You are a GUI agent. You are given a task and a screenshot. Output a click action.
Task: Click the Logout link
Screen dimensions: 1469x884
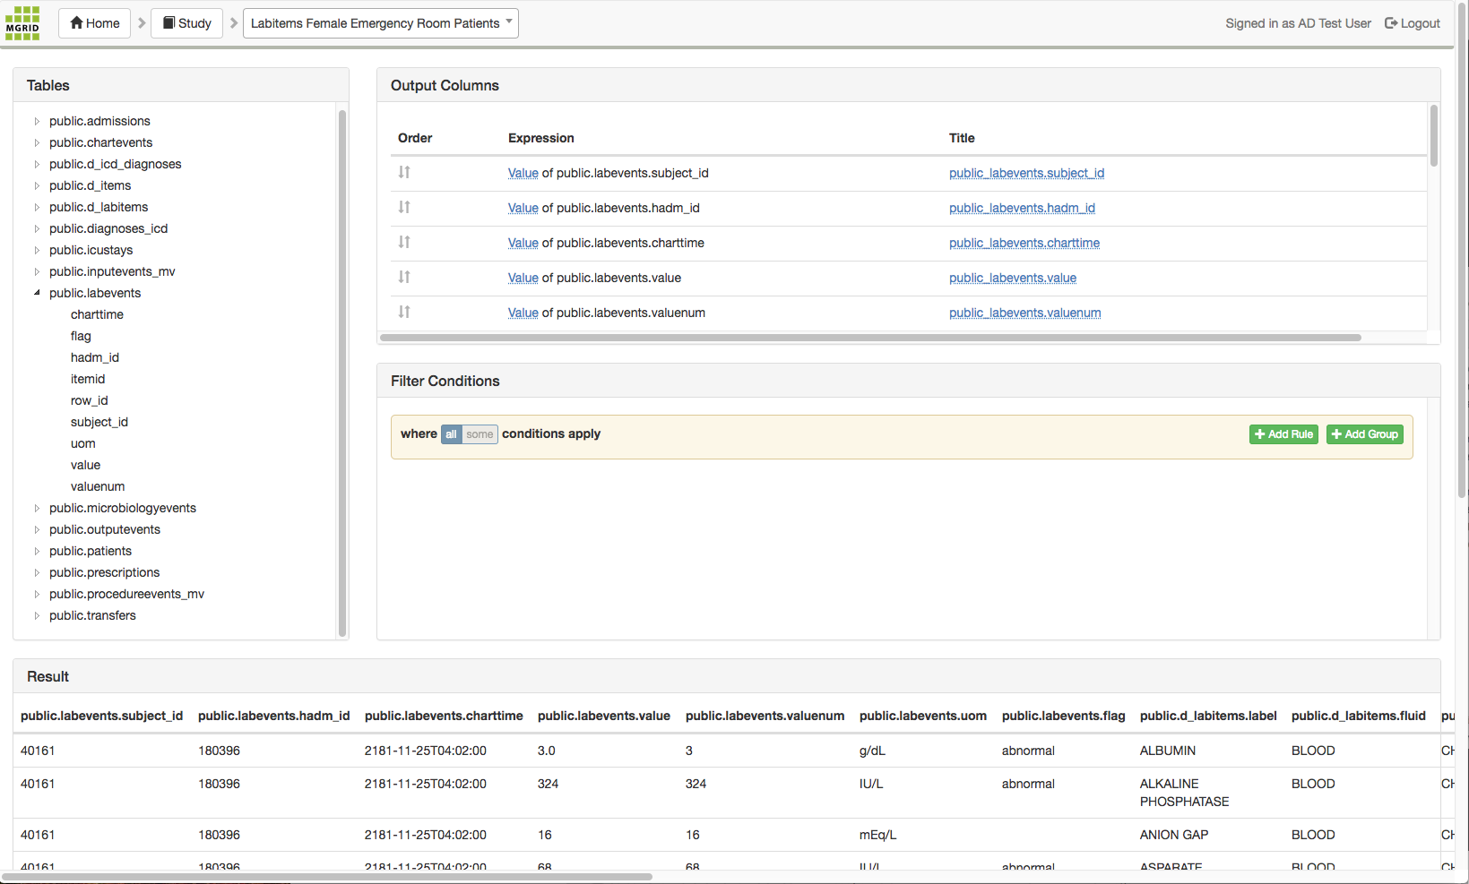tap(1413, 23)
